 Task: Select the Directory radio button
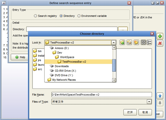[61, 16]
